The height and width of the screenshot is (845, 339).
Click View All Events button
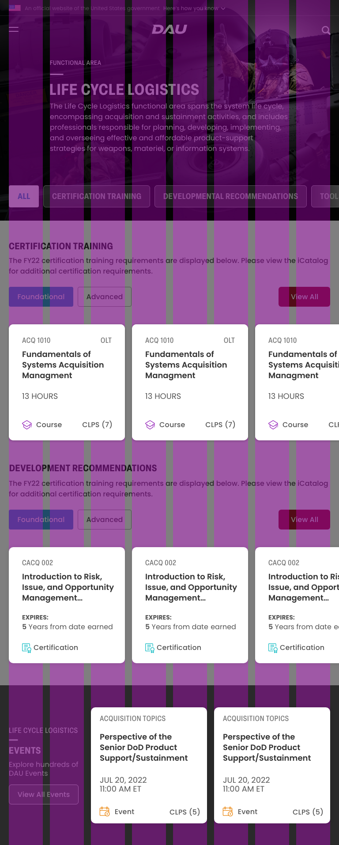tap(44, 794)
